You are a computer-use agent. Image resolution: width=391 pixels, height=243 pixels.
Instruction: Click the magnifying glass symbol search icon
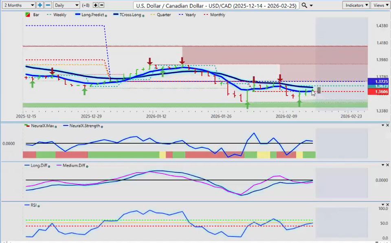[304, 5]
